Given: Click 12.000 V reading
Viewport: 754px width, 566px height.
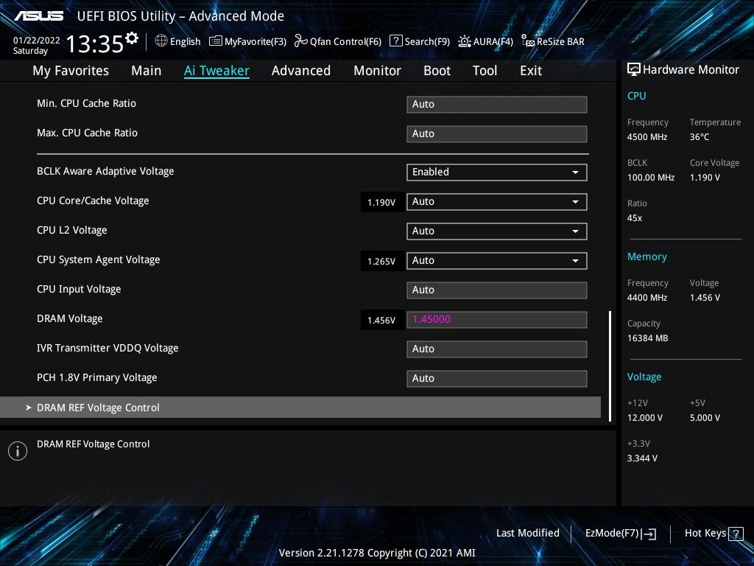Looking at the screenshot, I should click(x=644, y=418).
